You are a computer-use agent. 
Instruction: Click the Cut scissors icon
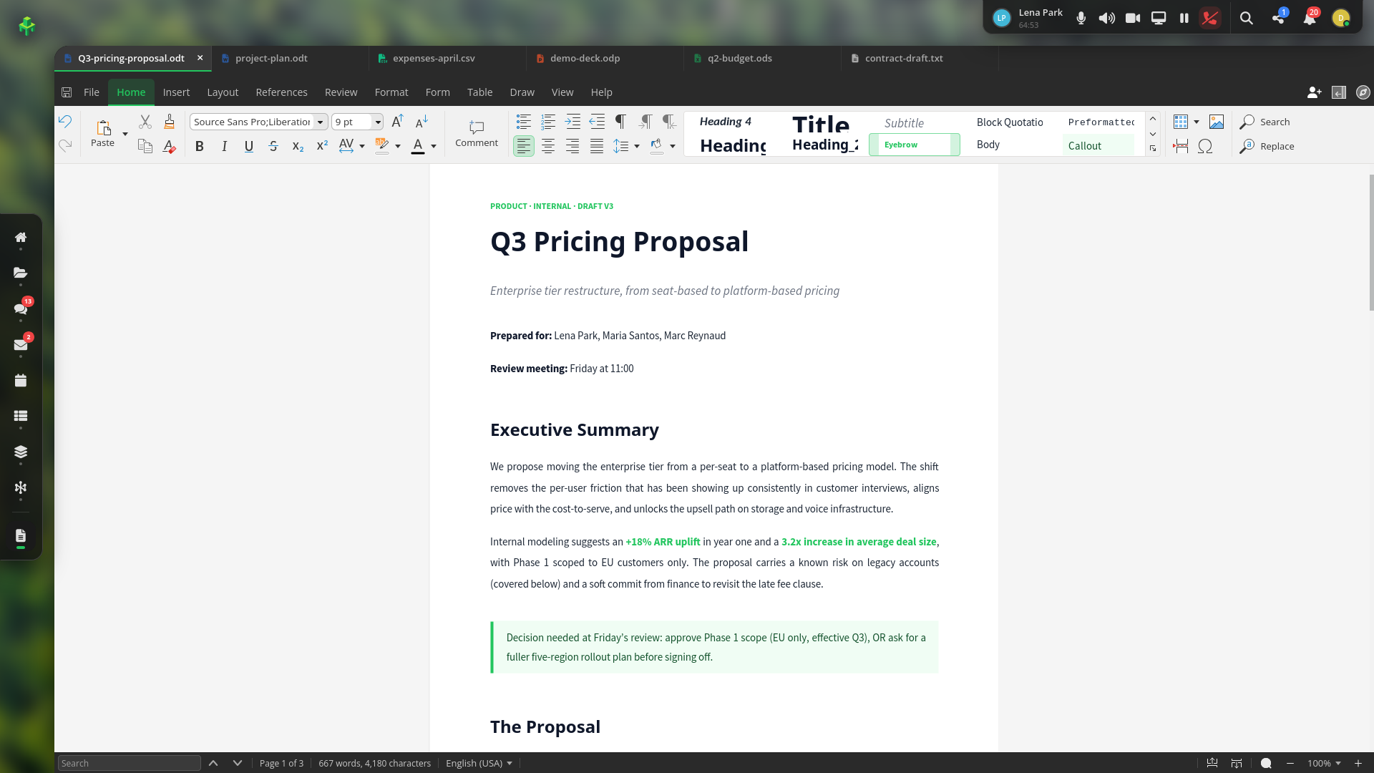(145, 122)
